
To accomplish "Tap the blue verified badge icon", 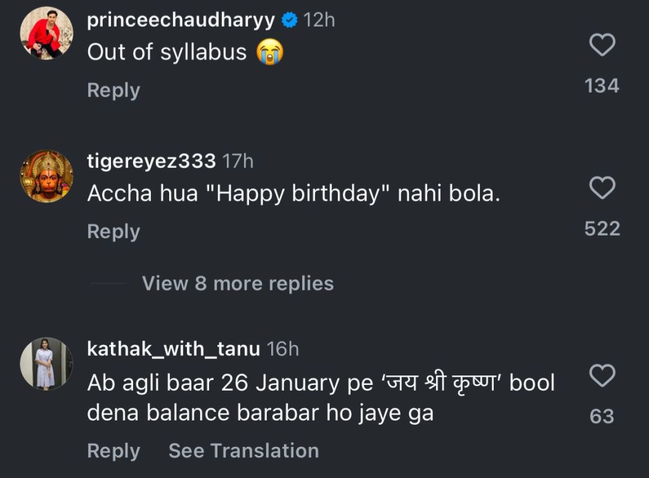I will (x=290, y=20).
